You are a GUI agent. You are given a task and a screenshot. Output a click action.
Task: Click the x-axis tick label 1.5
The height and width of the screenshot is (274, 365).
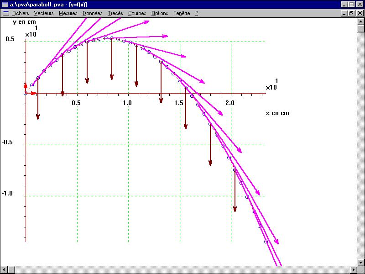click(x=179, y=103)
